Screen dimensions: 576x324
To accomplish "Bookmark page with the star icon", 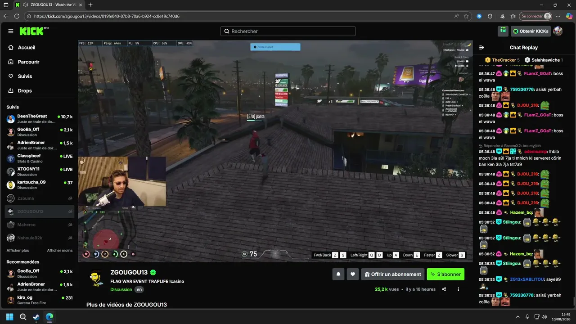I will [x=466, y=16].
